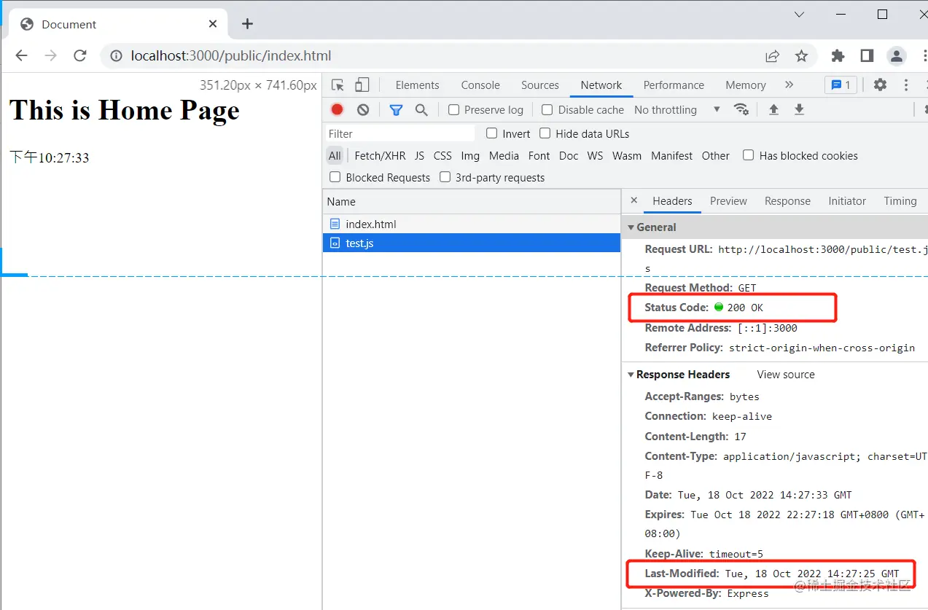Click the Name column header
The image size is (928, 610).
(x=472, y=202)
